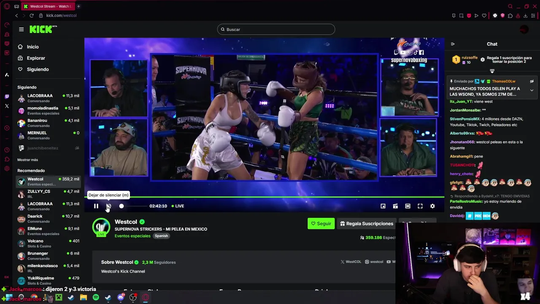Click the stream progress bar

[264, 197]
